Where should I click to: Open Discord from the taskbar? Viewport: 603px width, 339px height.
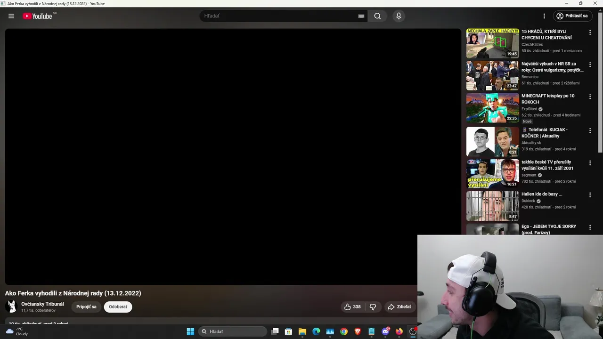coord(385,331)
